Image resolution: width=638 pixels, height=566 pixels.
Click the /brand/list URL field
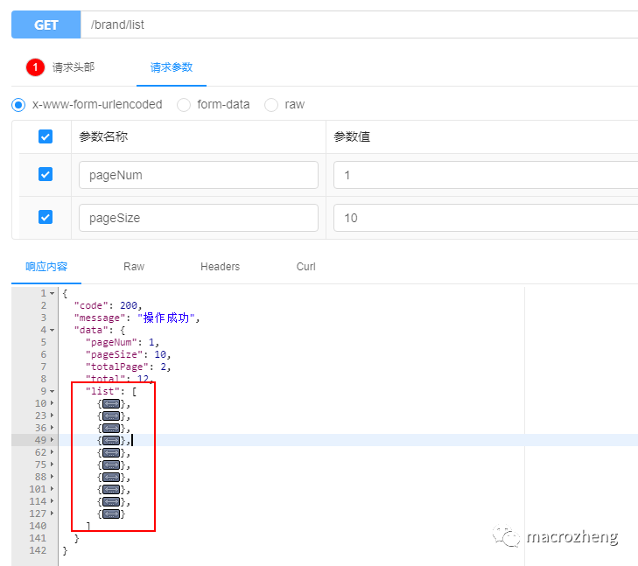click(x=360, y=24)
